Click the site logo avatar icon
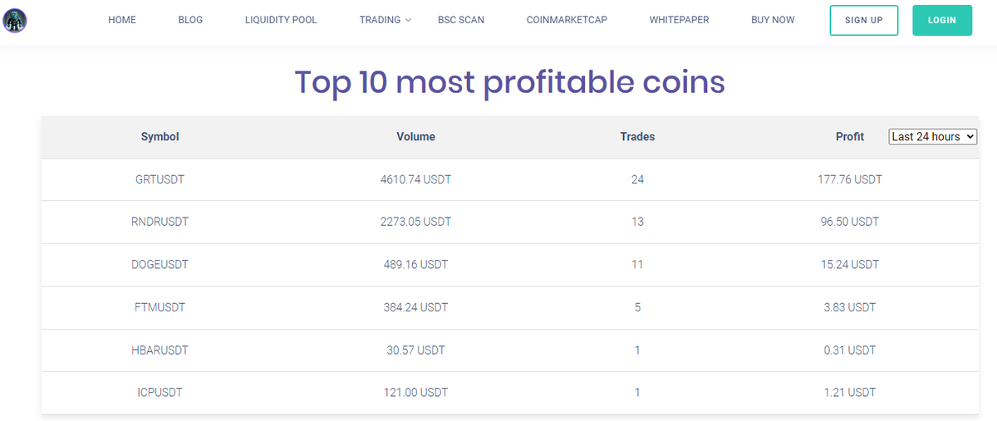The height and width of the screenshot is (421, 997). pyautogui.click(x=15, y=20)
